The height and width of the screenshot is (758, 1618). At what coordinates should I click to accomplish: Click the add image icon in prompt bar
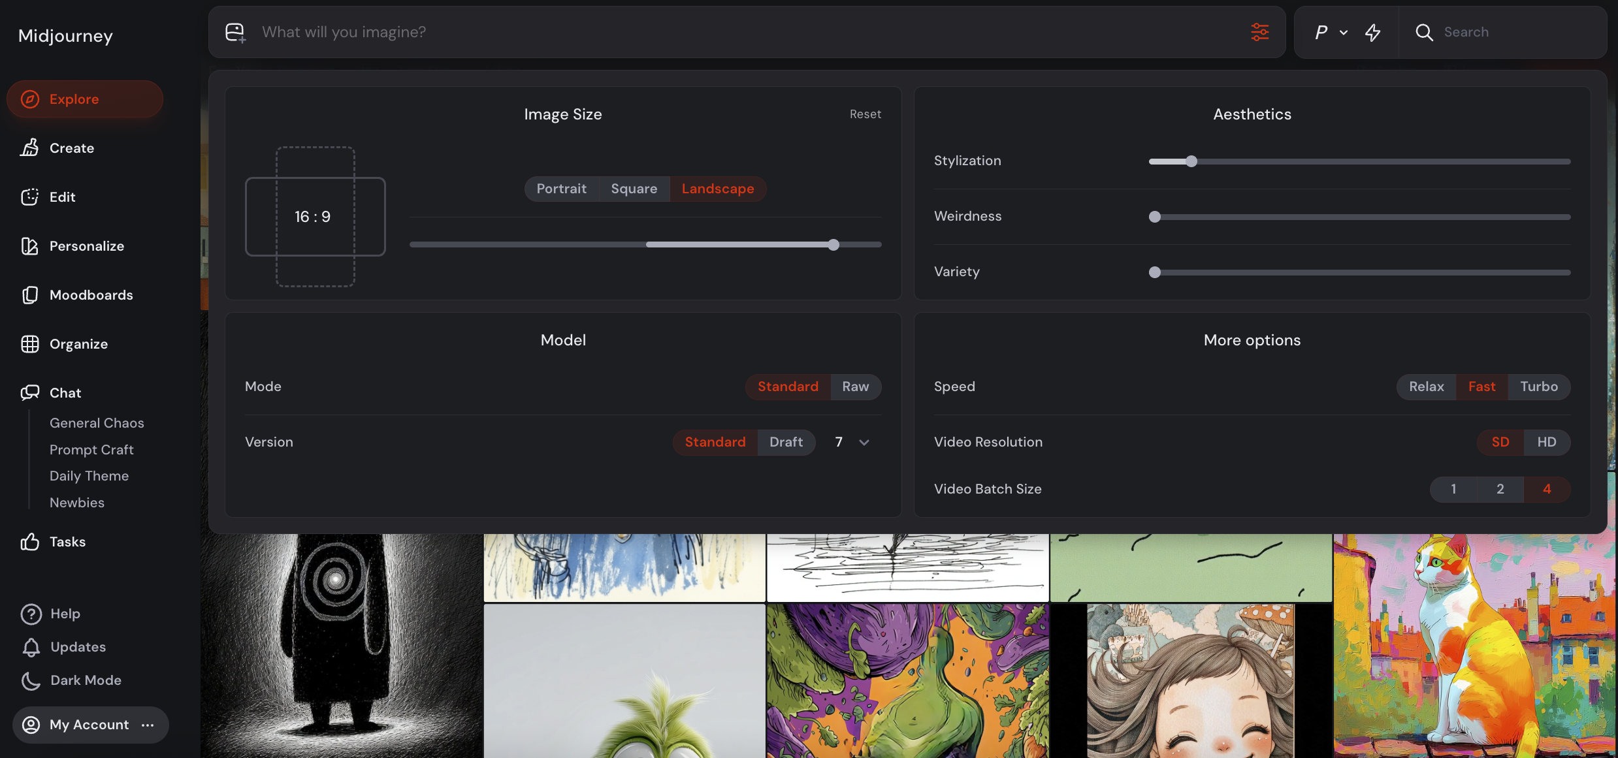[x=235, y=32]
